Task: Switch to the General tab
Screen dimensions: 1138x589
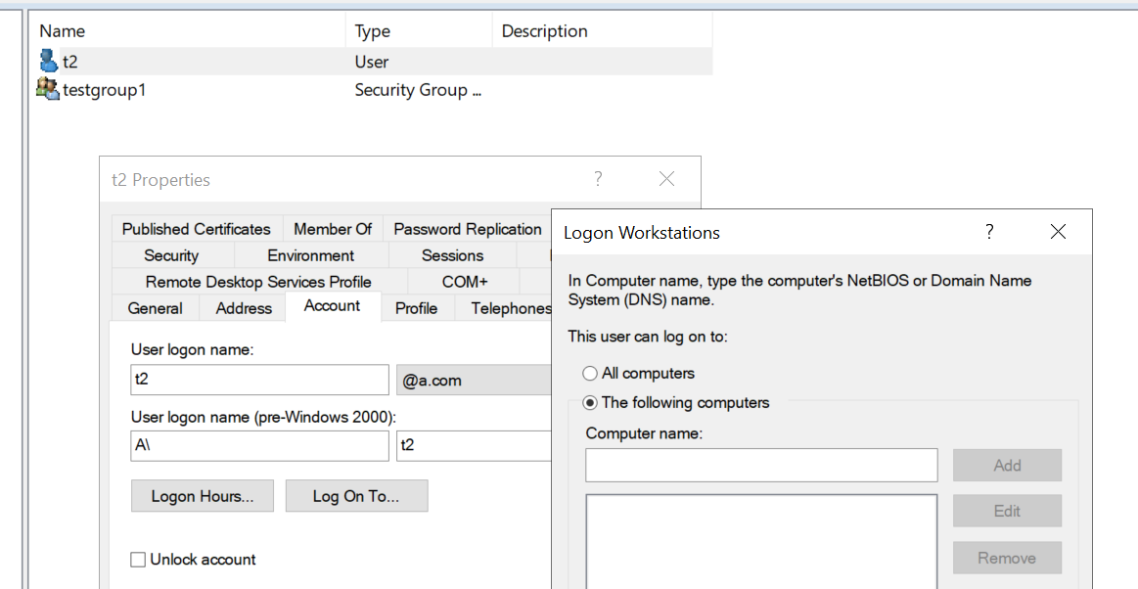Action: pos(155,307)
